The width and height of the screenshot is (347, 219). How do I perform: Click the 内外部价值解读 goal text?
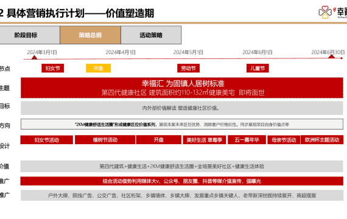point(181,108)
